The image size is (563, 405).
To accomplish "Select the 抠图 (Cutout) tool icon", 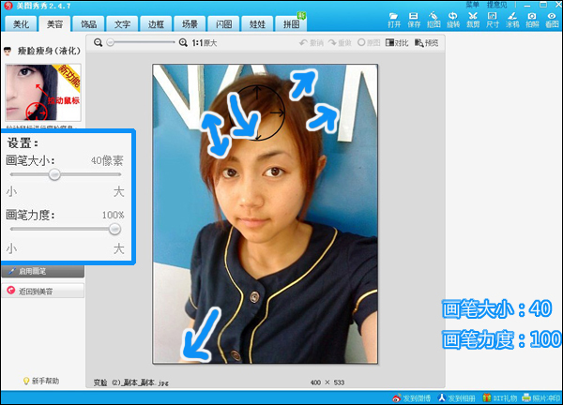I will click(x=434, y=20).
